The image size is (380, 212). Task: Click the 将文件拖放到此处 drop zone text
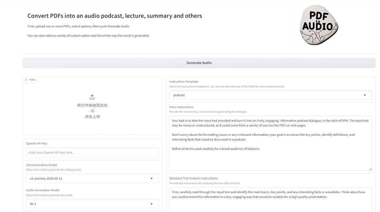tap(92, 105)
